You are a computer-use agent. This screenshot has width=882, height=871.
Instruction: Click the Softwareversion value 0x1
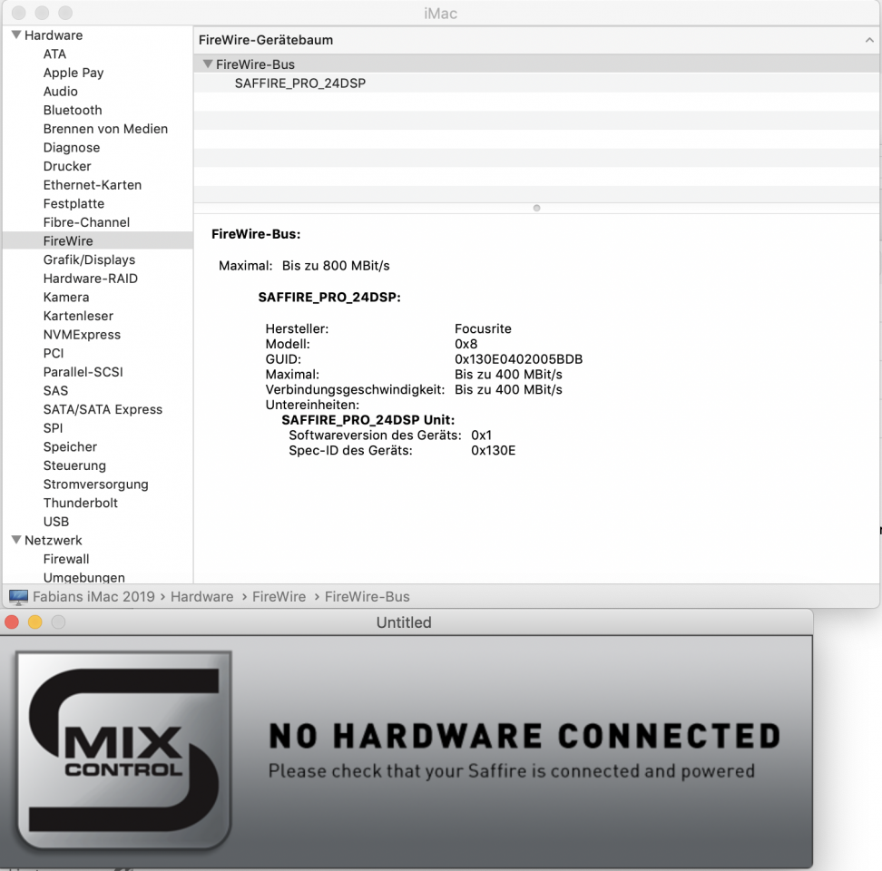point(481,435)
